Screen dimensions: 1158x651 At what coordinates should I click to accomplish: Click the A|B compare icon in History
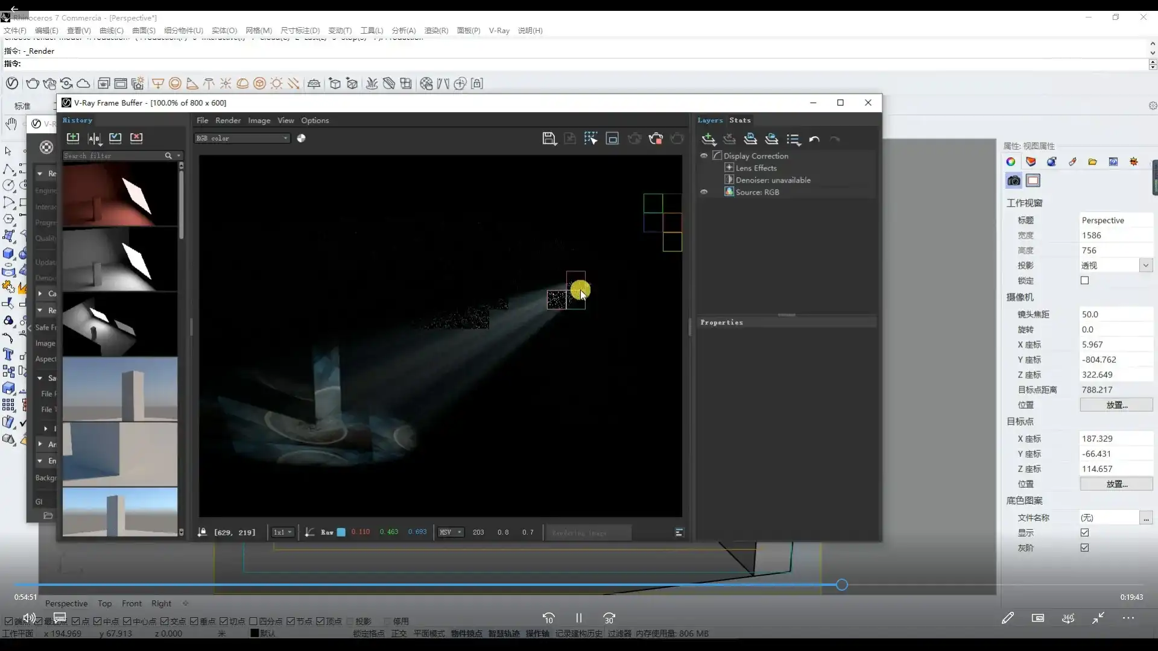pos(95,138)
